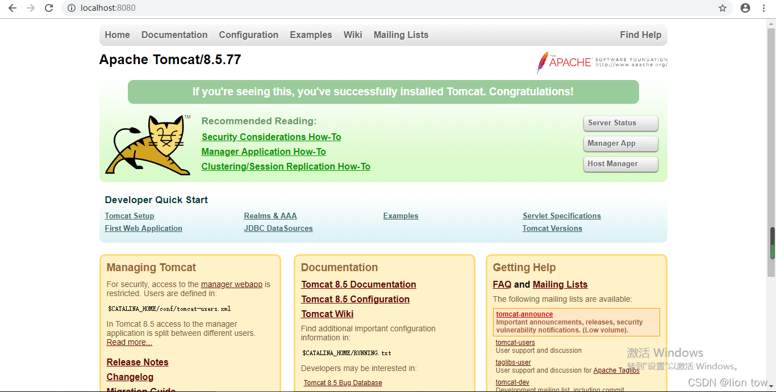Open Wiki in the top navigation

click(x=353, y=35)
